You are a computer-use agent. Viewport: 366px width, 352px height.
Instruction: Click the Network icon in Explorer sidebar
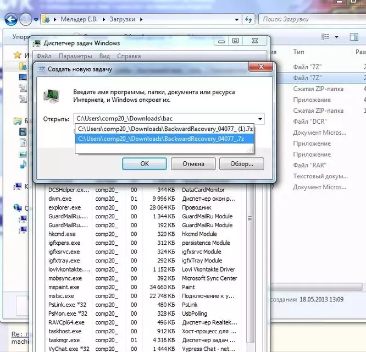(18, 208)
